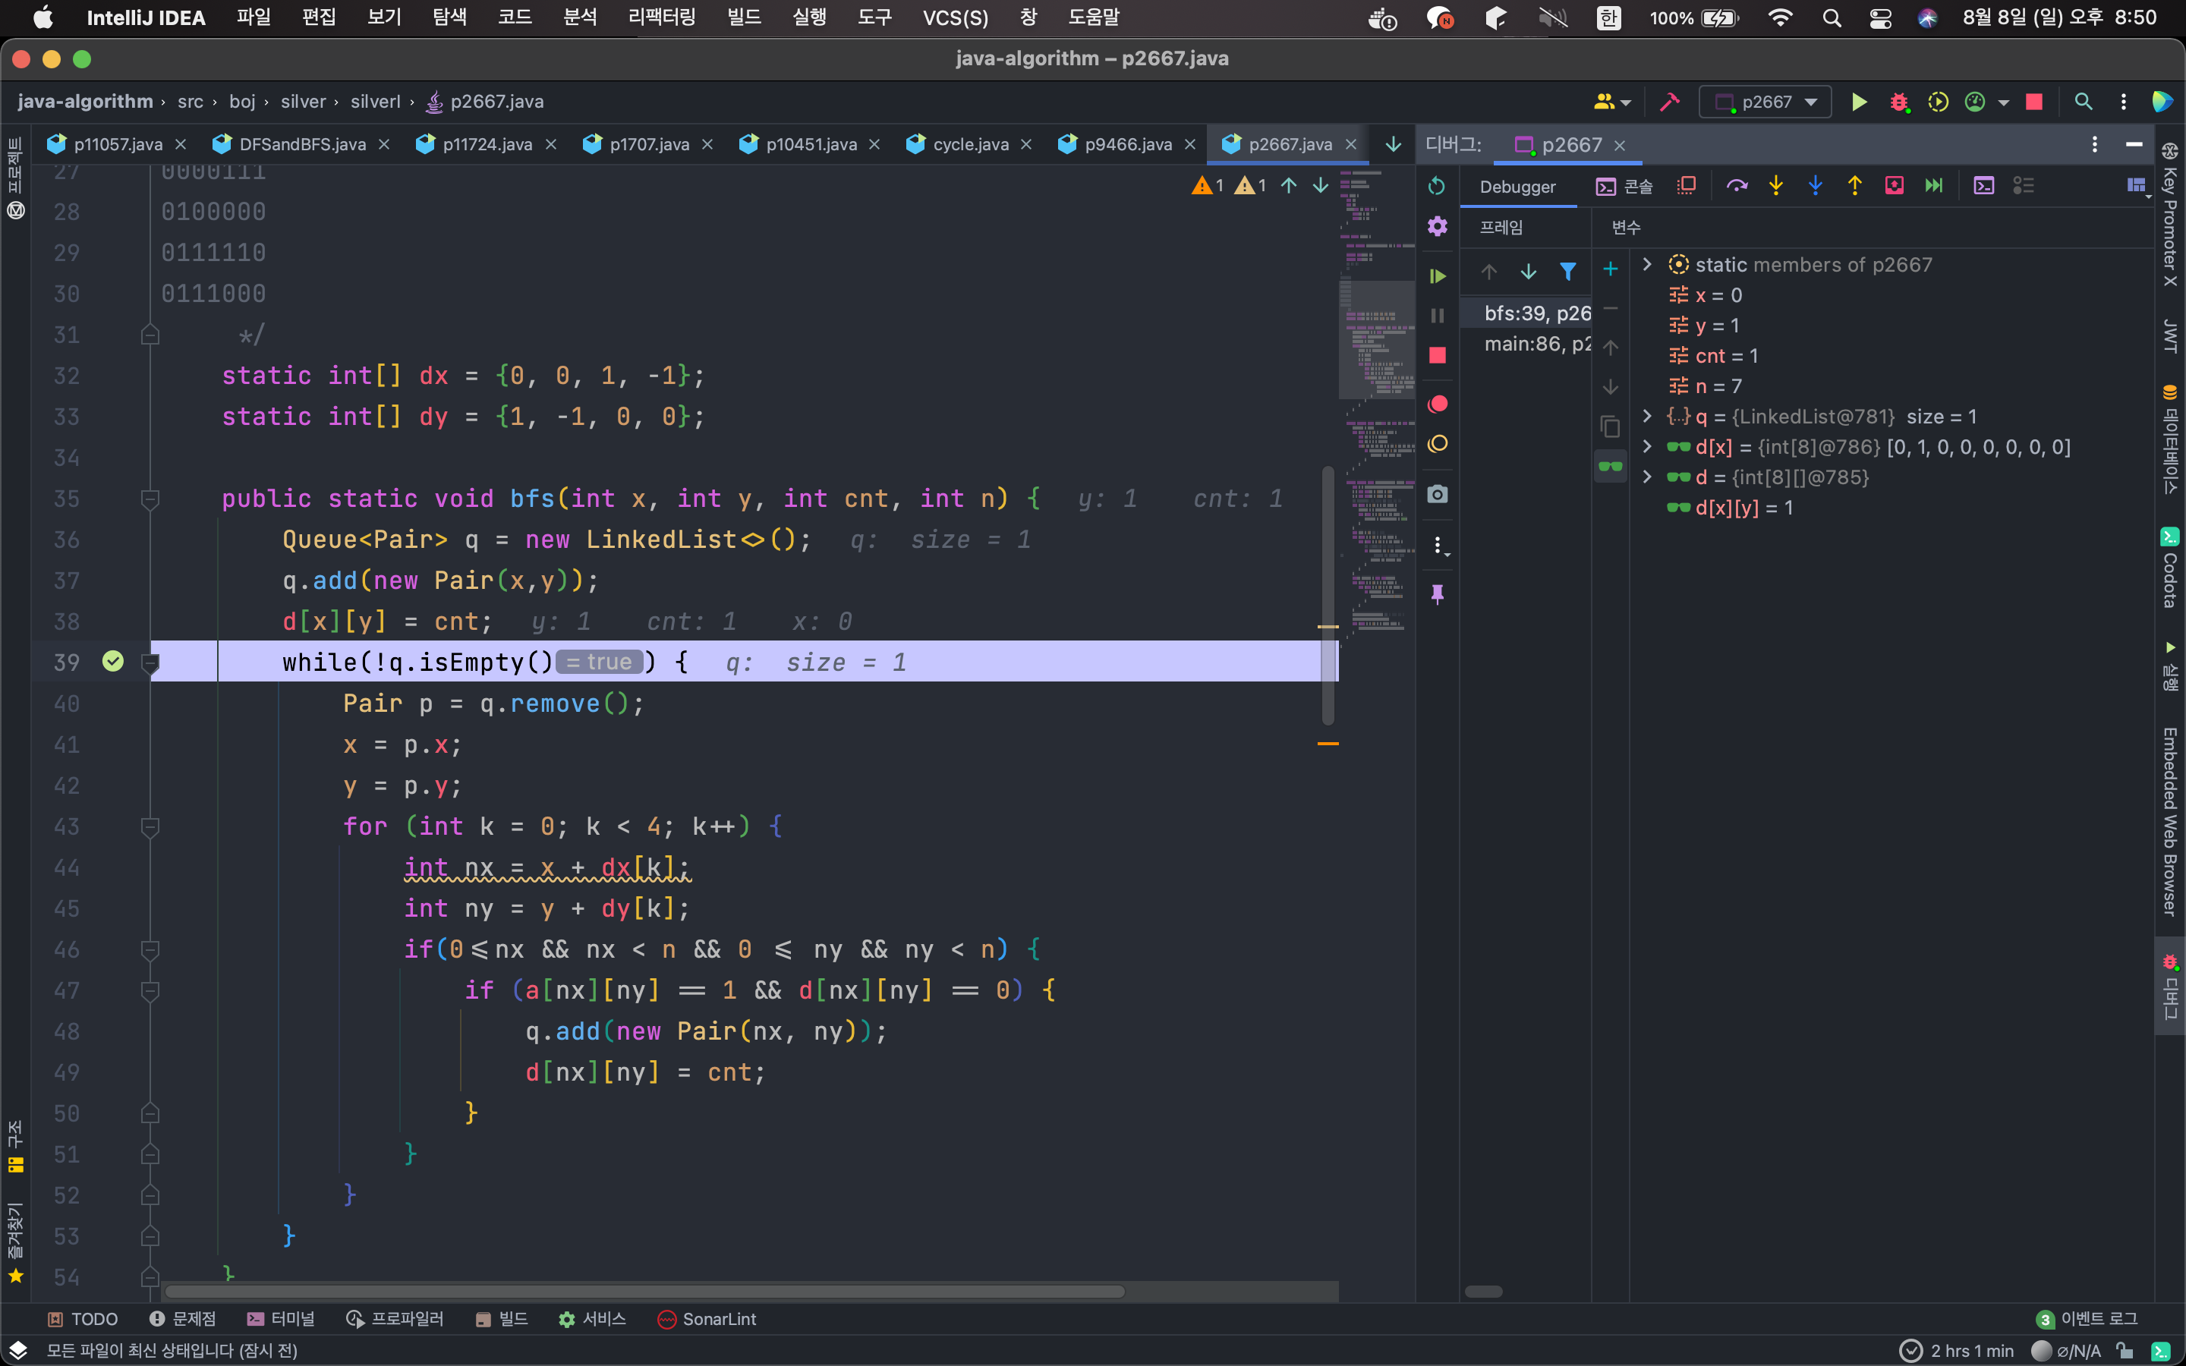Expand the q LinkedList variable
Viewport: 2186px width, 1366px height.
click(1647, 417)
